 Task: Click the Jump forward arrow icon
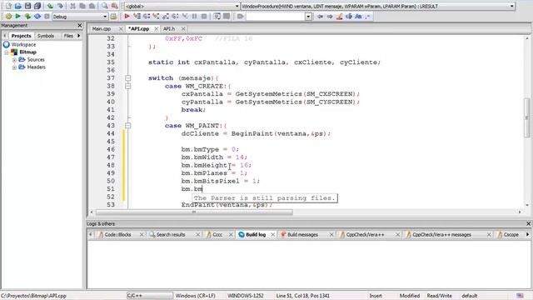point(330,16)
